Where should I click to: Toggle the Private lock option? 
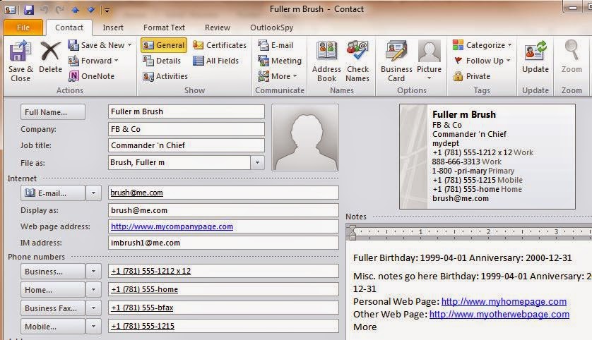472,76
